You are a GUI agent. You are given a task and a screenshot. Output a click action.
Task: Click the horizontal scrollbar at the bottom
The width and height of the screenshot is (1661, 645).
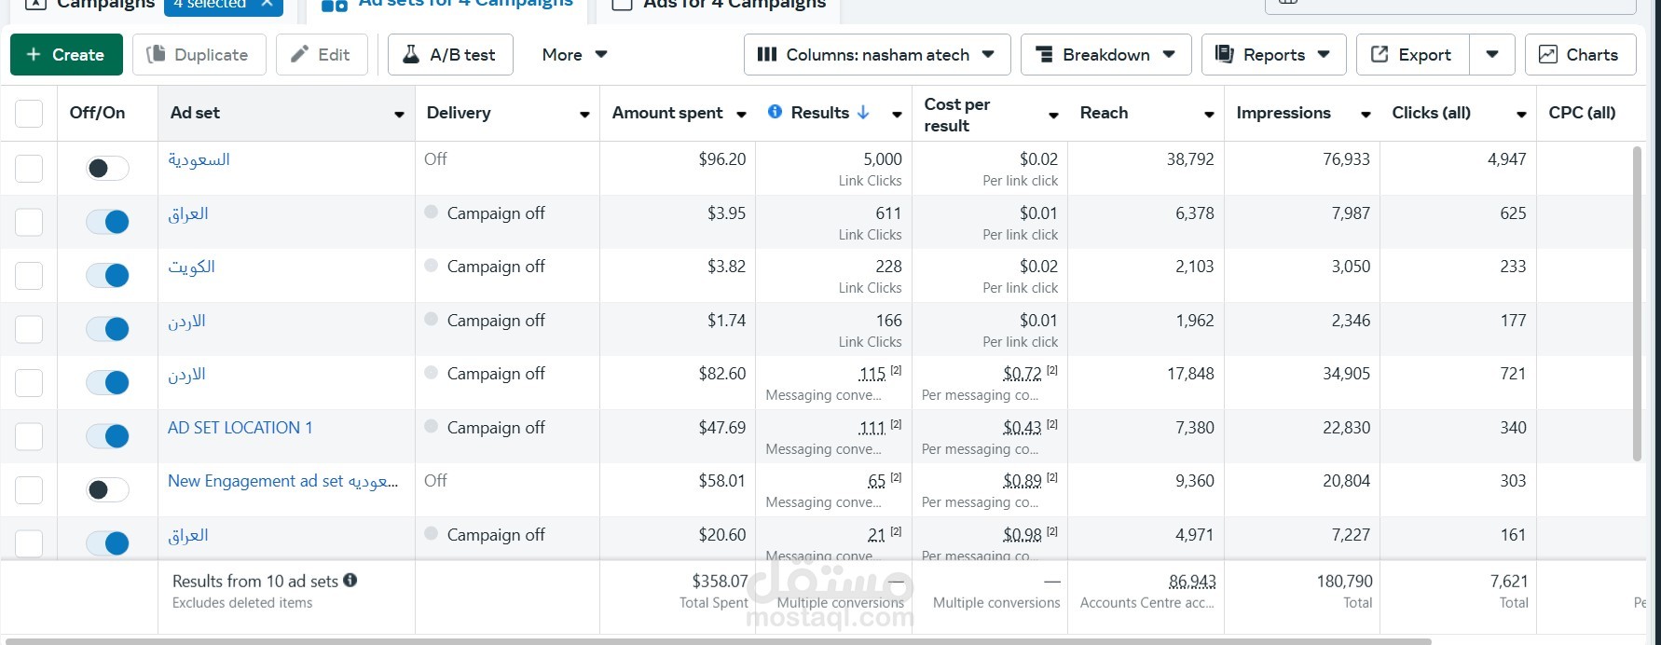point(718,641)
